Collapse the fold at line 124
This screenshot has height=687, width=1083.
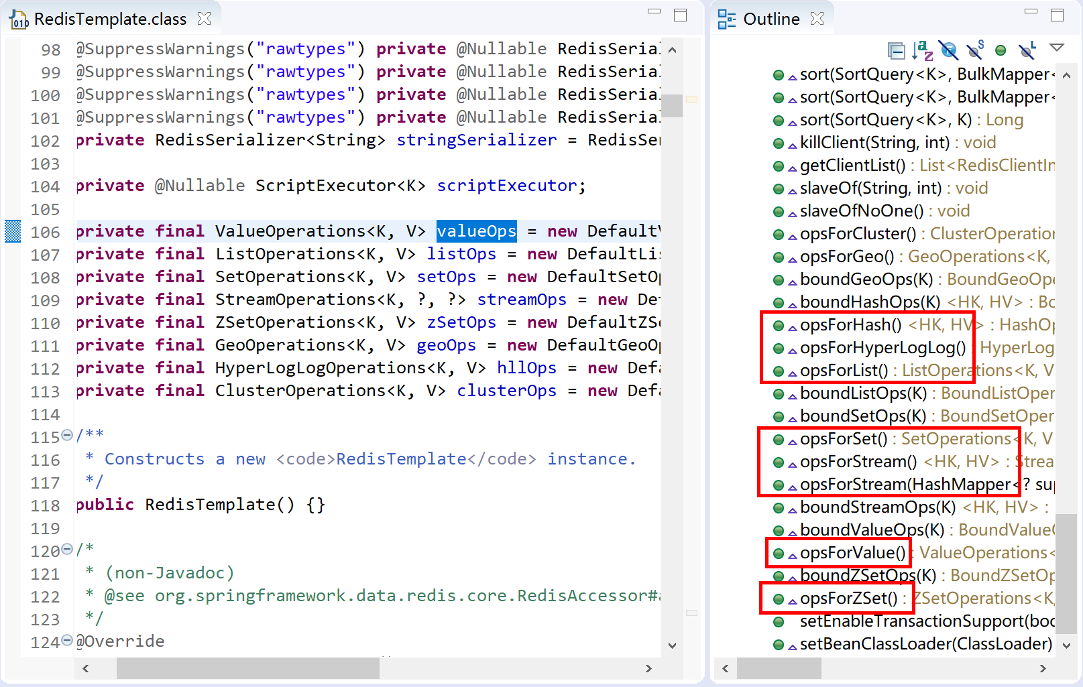coord(67,641)
